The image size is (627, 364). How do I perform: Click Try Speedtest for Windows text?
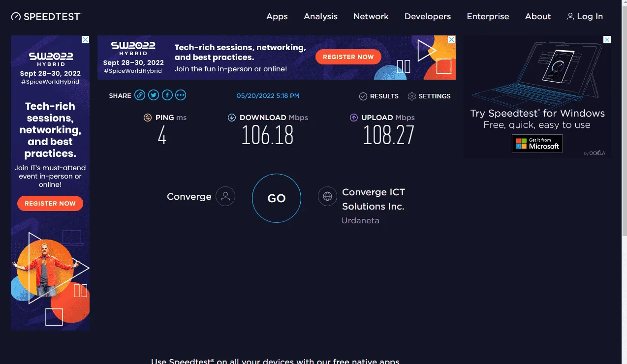pos(537,114)
